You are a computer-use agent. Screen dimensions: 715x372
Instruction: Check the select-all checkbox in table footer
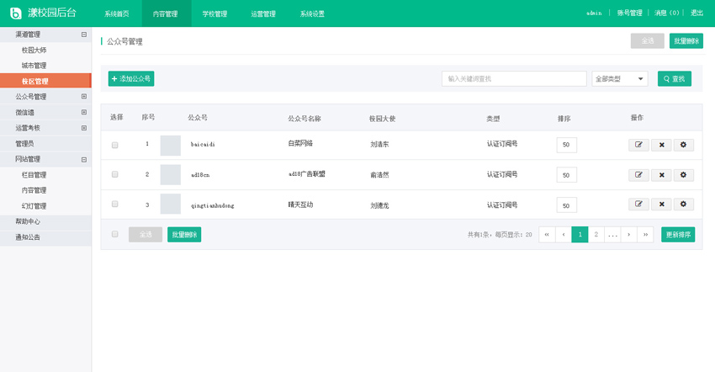[x=115, y=235]
